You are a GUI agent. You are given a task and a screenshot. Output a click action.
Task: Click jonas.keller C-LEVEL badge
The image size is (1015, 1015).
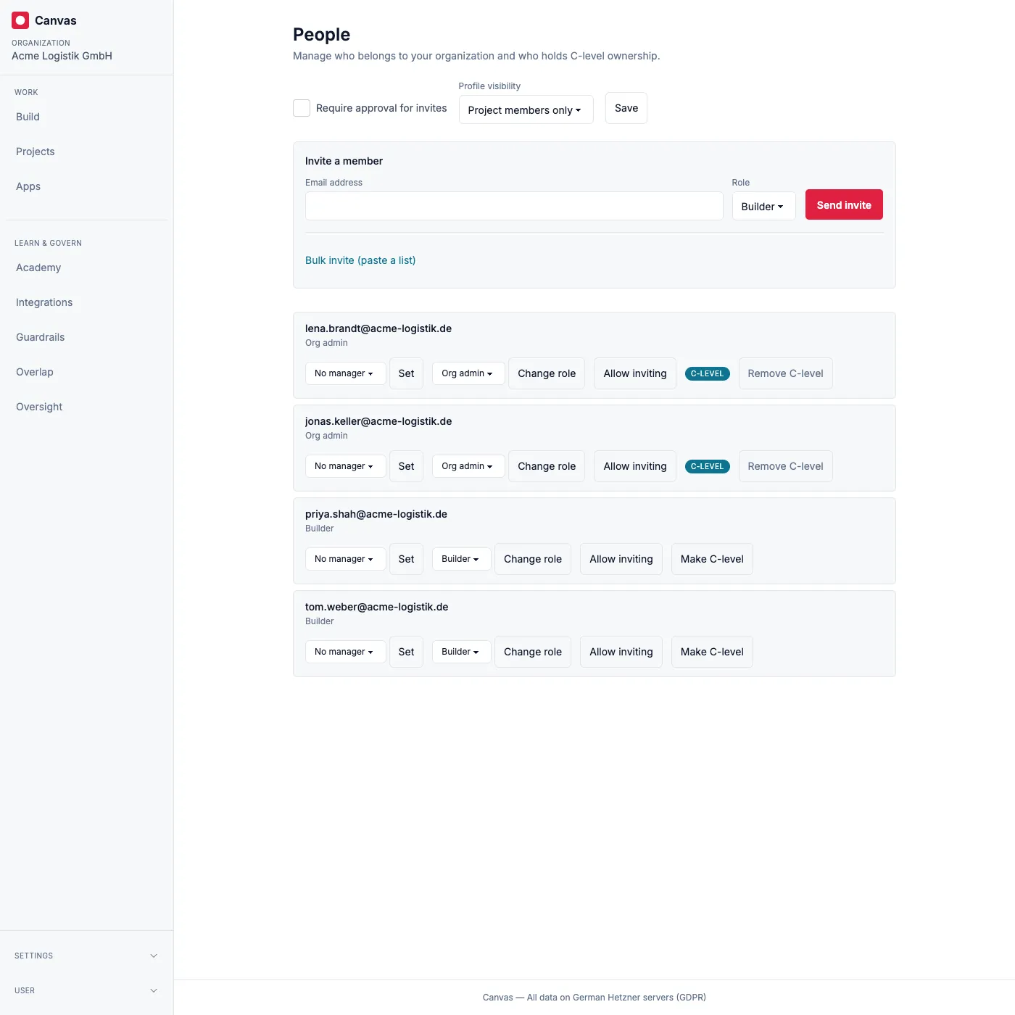pyautogui.click(x=707, y=466)
